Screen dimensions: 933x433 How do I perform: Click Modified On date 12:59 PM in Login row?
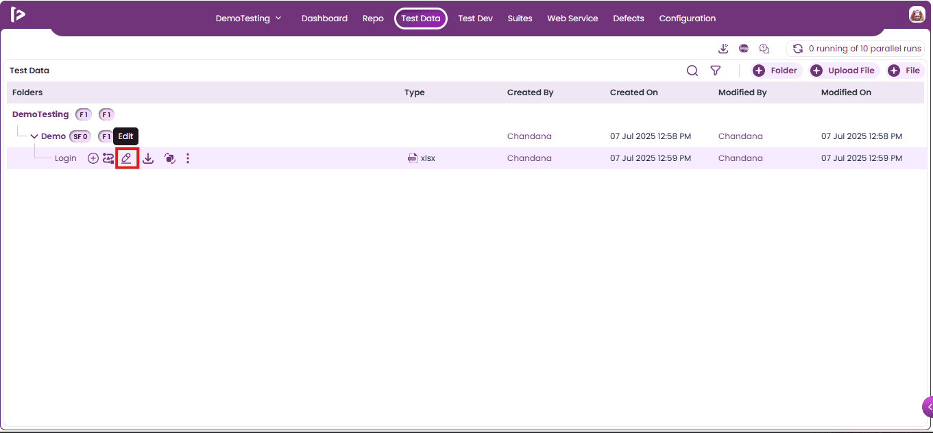(x=862, y=158)
